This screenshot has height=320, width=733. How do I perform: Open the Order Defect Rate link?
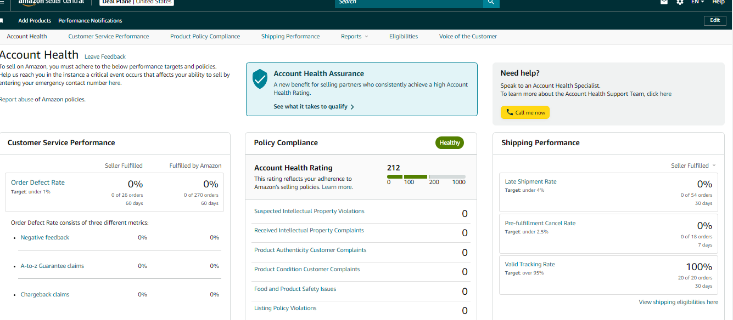[x=38, y=182]
